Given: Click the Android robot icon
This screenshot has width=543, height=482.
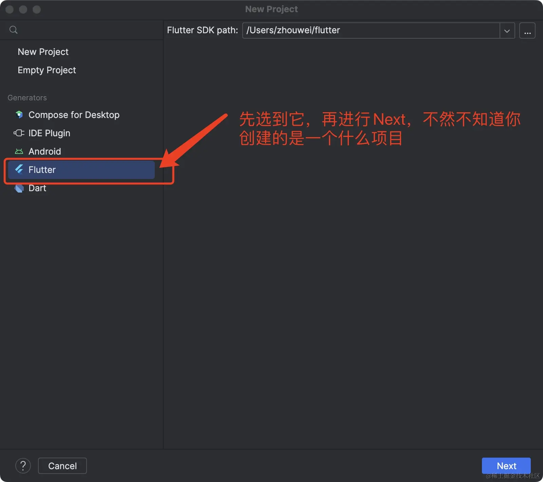Looking at the screenshot, I should pyautogui.click(x=19, y=151).
